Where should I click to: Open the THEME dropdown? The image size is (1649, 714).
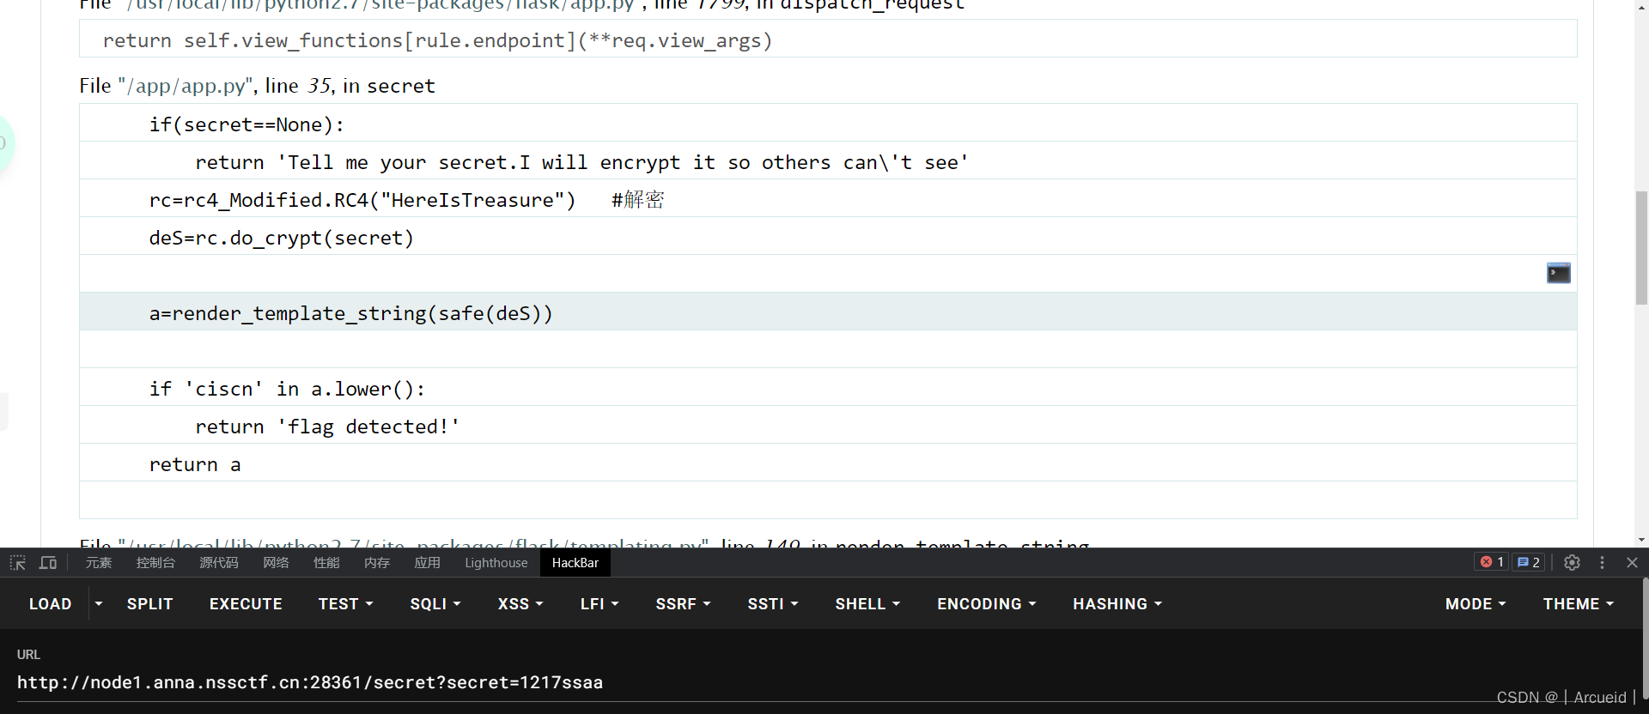tap(1579, 604)
